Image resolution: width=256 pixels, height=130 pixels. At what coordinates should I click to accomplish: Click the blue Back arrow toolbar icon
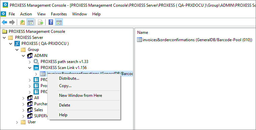pos(4,22)
